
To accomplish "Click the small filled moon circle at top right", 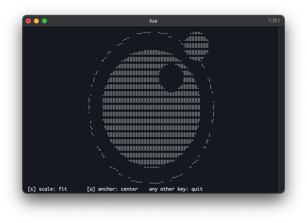I will point(196,46).
